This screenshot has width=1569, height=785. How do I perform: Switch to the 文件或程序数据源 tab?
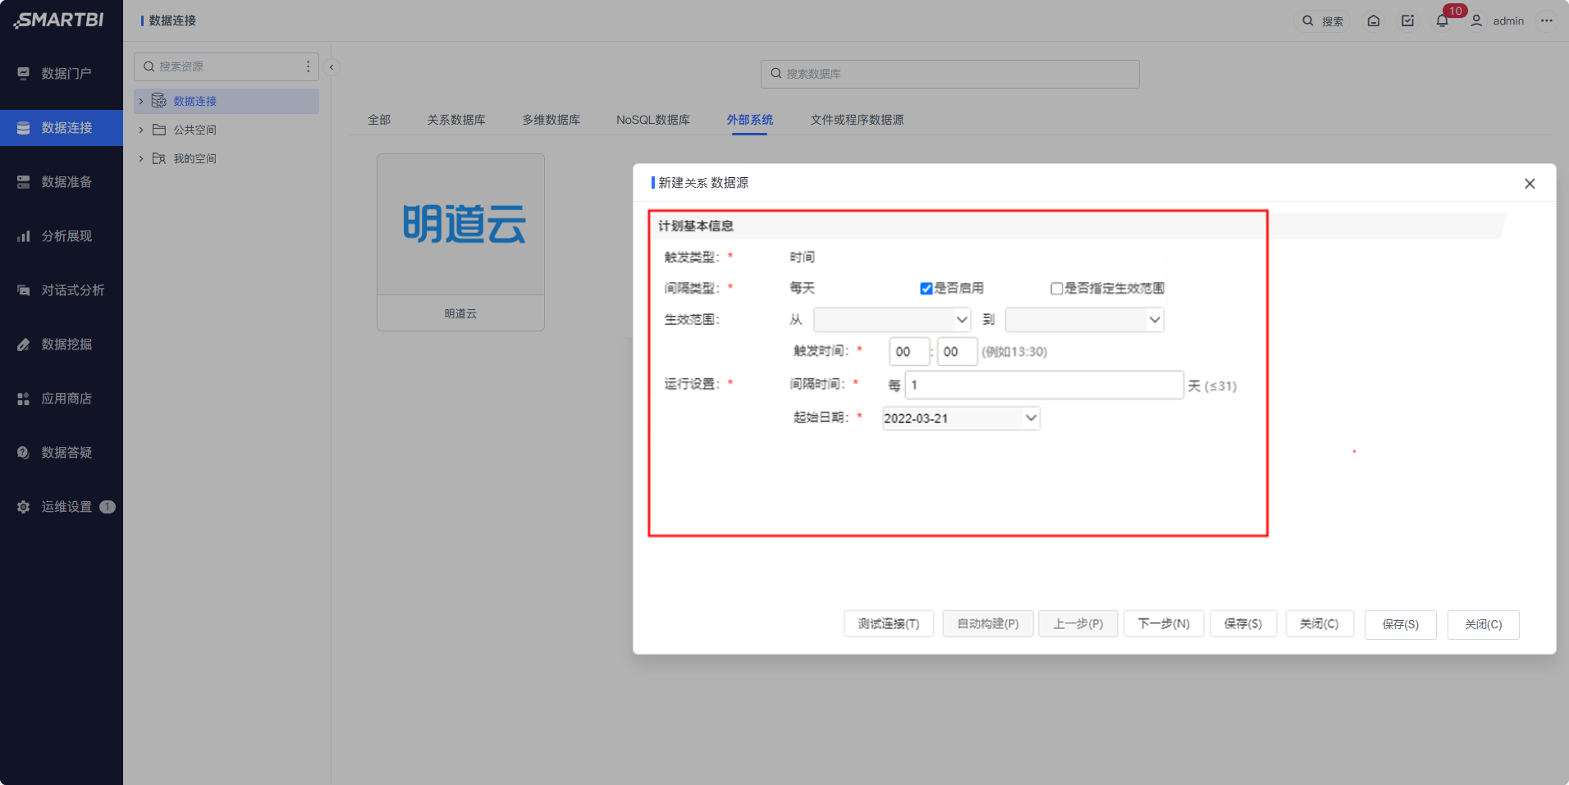(x=857, y=120)
